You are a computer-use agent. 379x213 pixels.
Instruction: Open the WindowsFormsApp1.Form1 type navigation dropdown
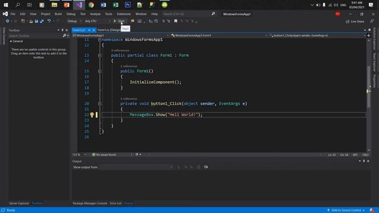click(219, 35)
